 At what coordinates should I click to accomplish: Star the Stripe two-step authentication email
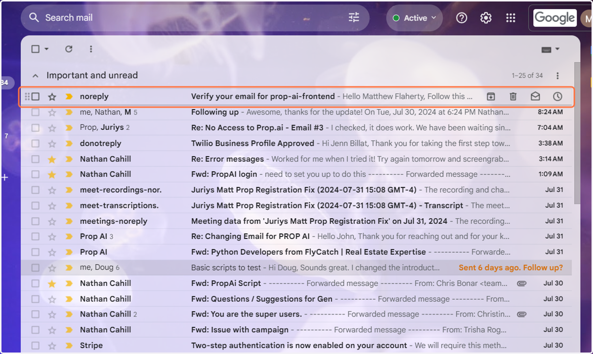coord(52,346)
